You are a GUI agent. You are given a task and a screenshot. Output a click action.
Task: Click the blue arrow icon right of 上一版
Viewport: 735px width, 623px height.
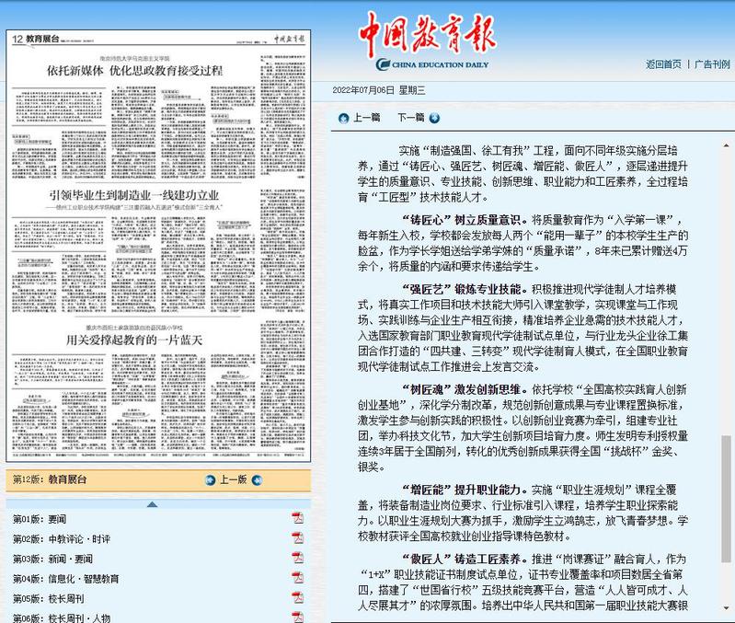click(x=258, y=480)
